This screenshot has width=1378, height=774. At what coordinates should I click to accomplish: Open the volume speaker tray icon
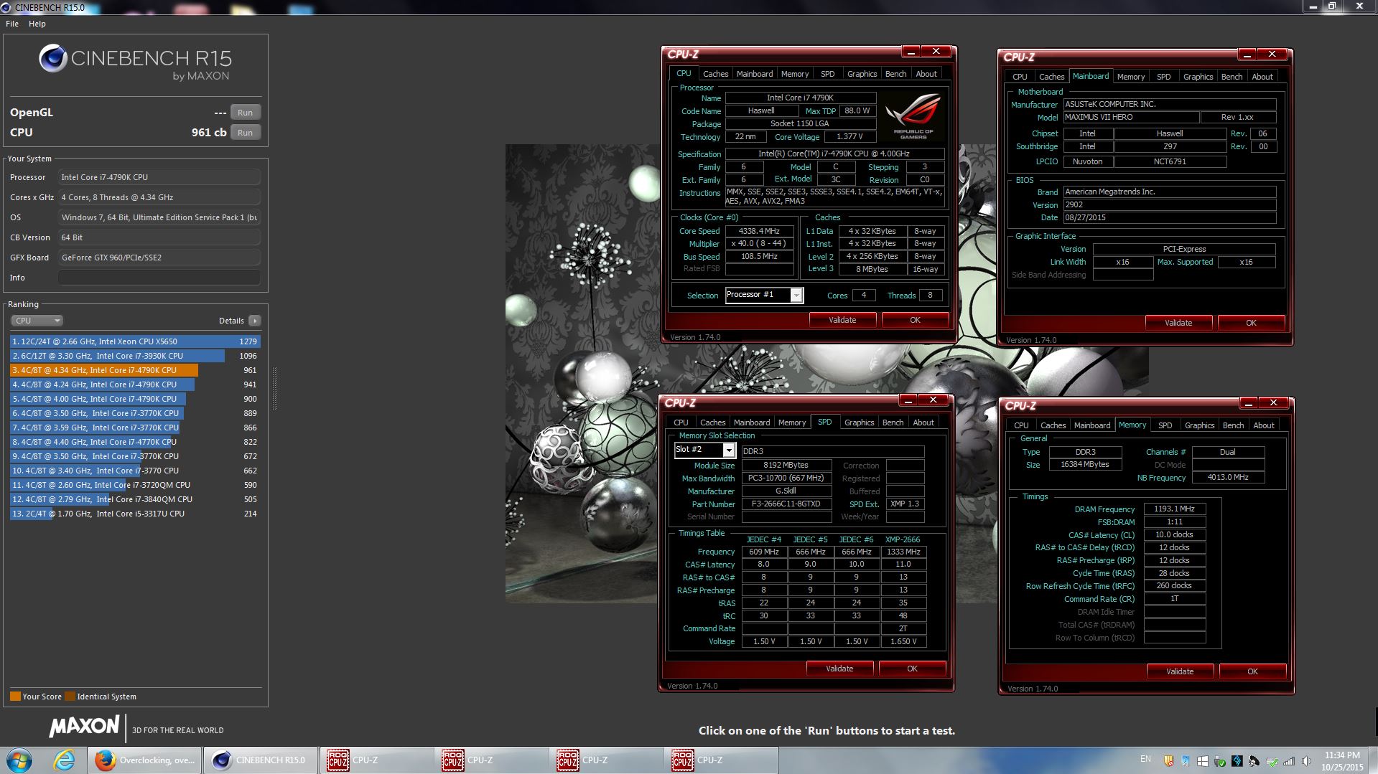1306,761
